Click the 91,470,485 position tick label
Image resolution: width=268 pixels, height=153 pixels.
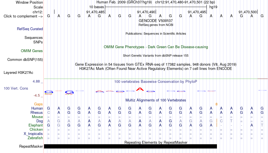(x=95, y=12)
